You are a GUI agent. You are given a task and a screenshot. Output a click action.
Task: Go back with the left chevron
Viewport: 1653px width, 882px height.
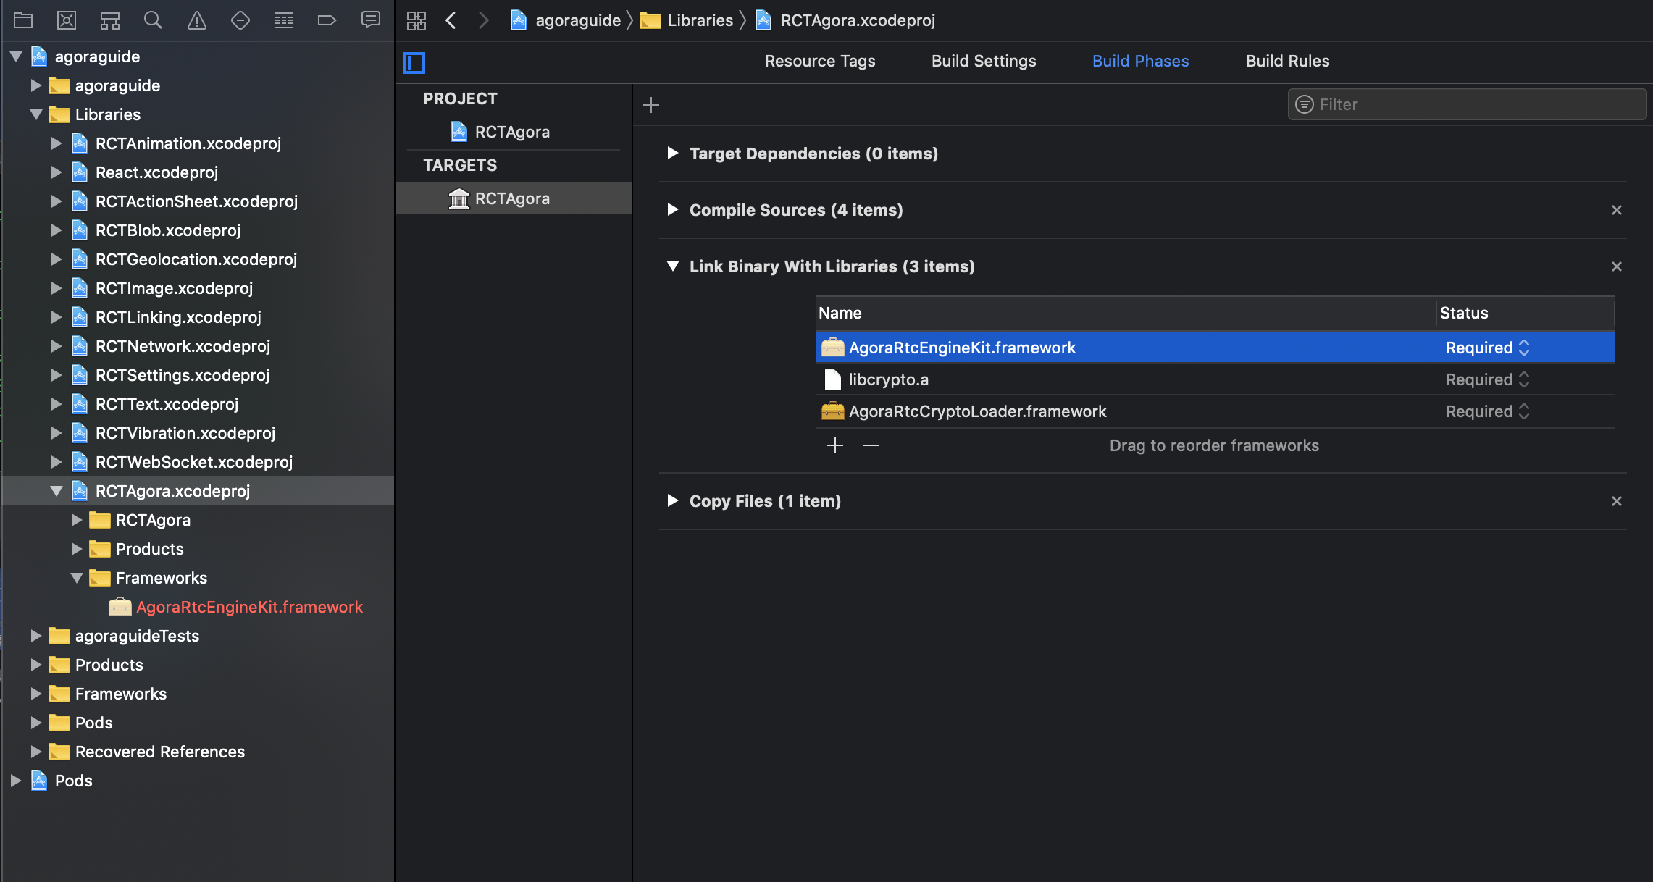coord(451,20)
